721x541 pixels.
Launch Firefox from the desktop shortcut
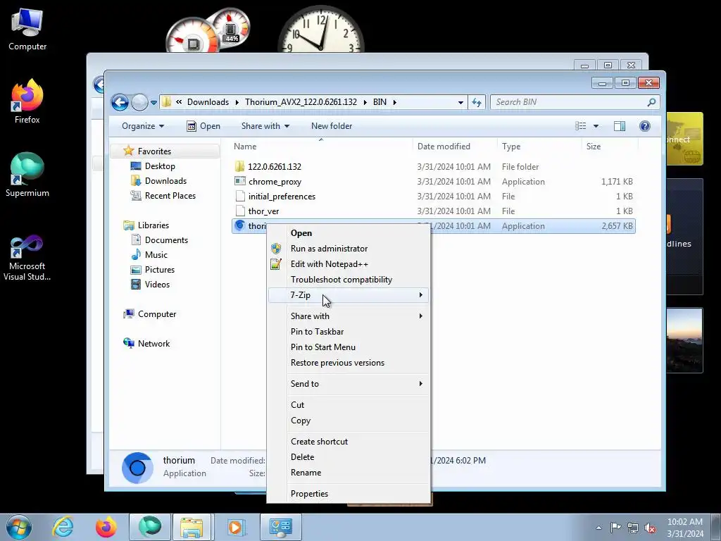click(x=27, y=101)
